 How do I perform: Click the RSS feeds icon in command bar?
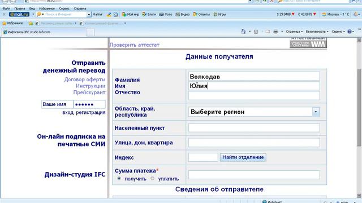(x=256, y=32)
